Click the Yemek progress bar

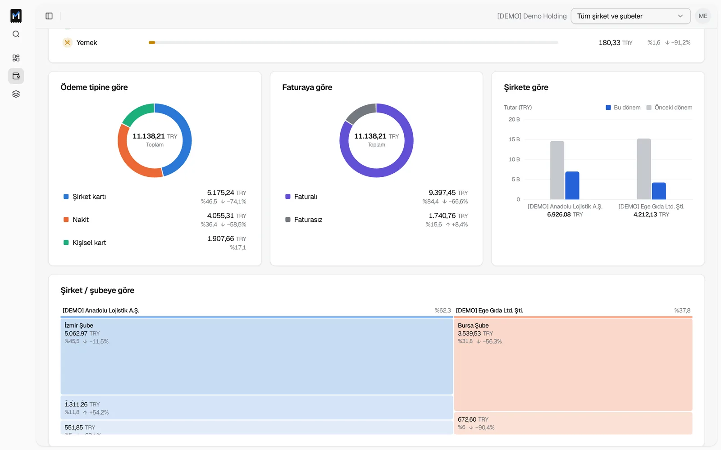353,43
